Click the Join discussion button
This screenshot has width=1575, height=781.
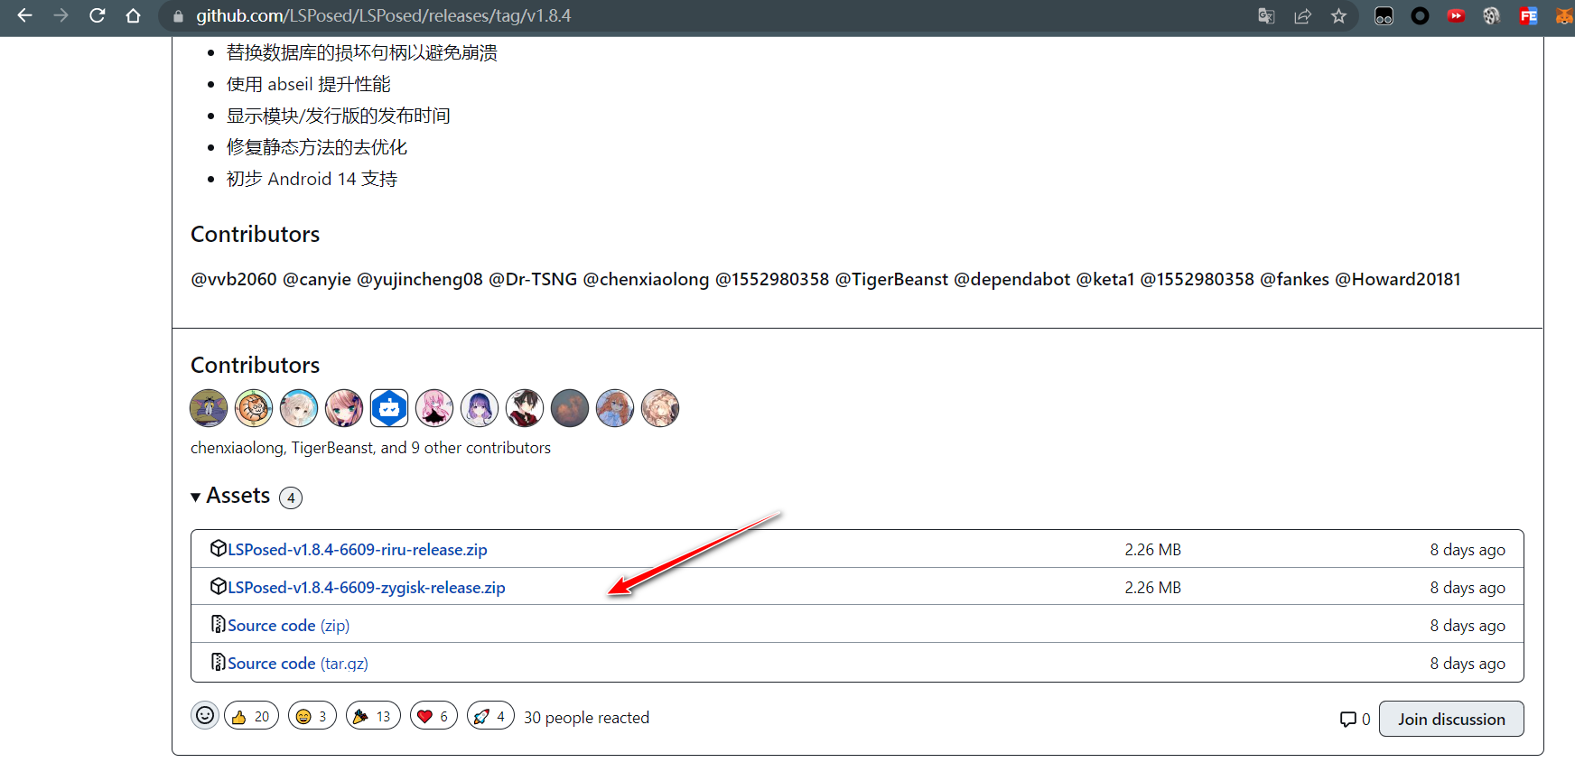(x=1451, y=719)
